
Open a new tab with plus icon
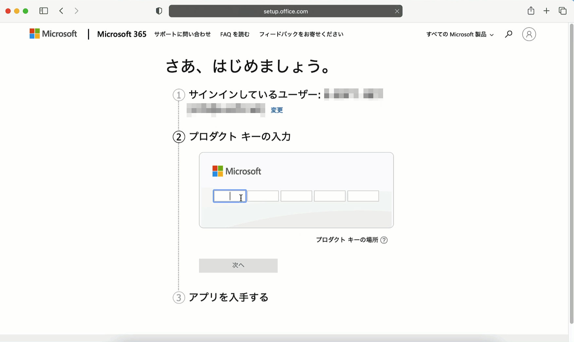click(x=546, y=11)
